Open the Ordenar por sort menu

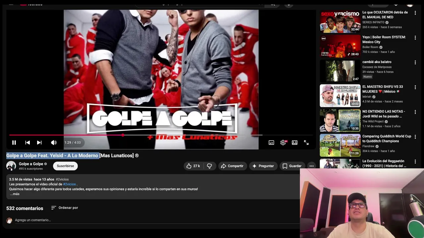(65, 208)
